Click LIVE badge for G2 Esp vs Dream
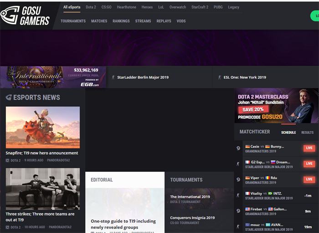The height and width of the screenshot is (233, 319). pyautogui.click(x=309, y=164)
